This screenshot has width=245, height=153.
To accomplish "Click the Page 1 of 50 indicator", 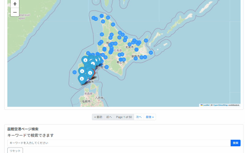I will 124,117.
